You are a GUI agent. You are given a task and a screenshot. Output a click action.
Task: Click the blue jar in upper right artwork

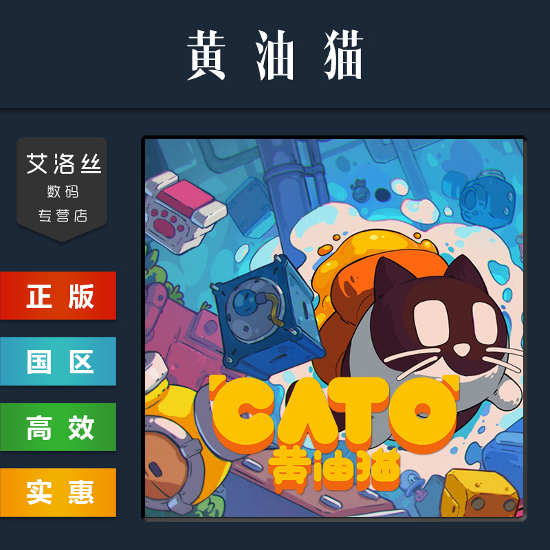click(486, 195)
